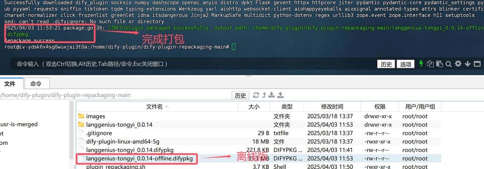Click the copy icon in terminal toolbar
Image resolution: width=484 pixels, height=169 pixels.
430,64
